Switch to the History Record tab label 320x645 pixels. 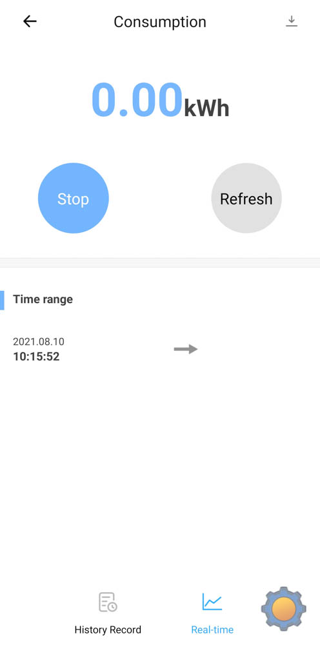108,630
